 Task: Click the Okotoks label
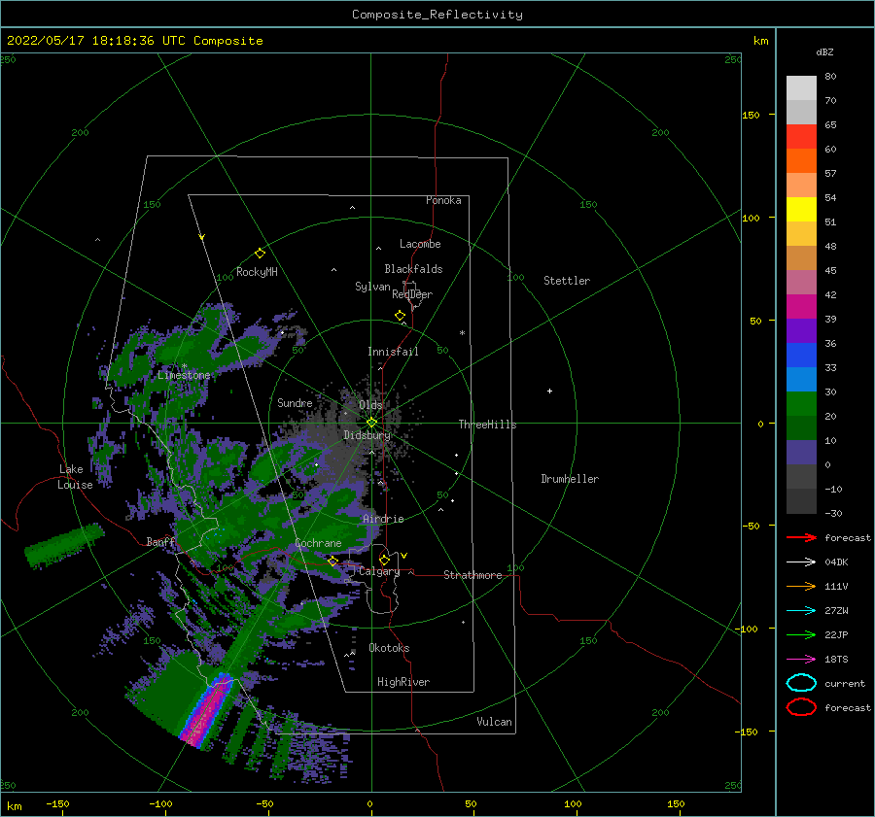click(x=389, y=648)
